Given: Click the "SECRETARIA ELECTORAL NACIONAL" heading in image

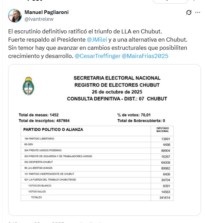Looking at the screenshot, I should (117, 78).
